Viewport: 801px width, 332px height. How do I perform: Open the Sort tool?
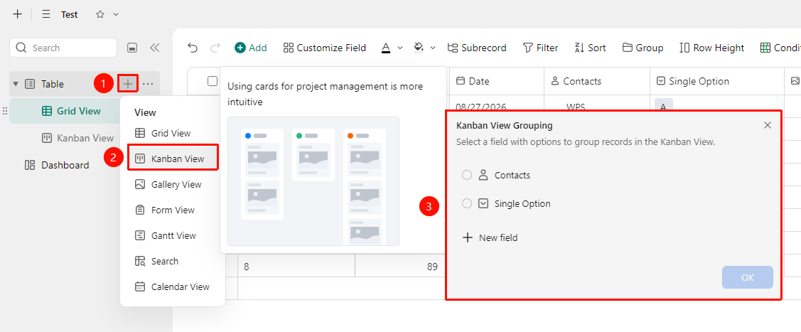click(590, 48)
